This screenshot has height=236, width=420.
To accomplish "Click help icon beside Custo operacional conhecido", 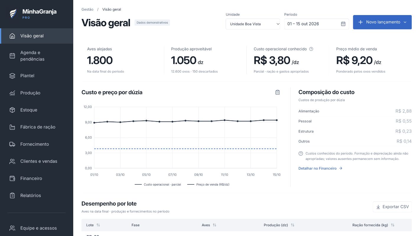I will click(x=311, y=49).
